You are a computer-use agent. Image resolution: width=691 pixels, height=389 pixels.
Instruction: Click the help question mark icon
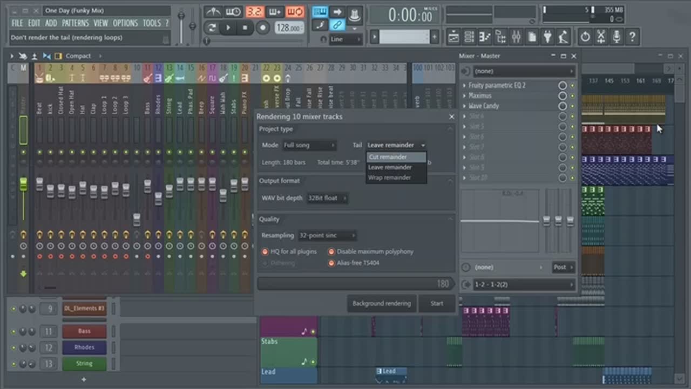pyautogui.click(x=632, y=37)
